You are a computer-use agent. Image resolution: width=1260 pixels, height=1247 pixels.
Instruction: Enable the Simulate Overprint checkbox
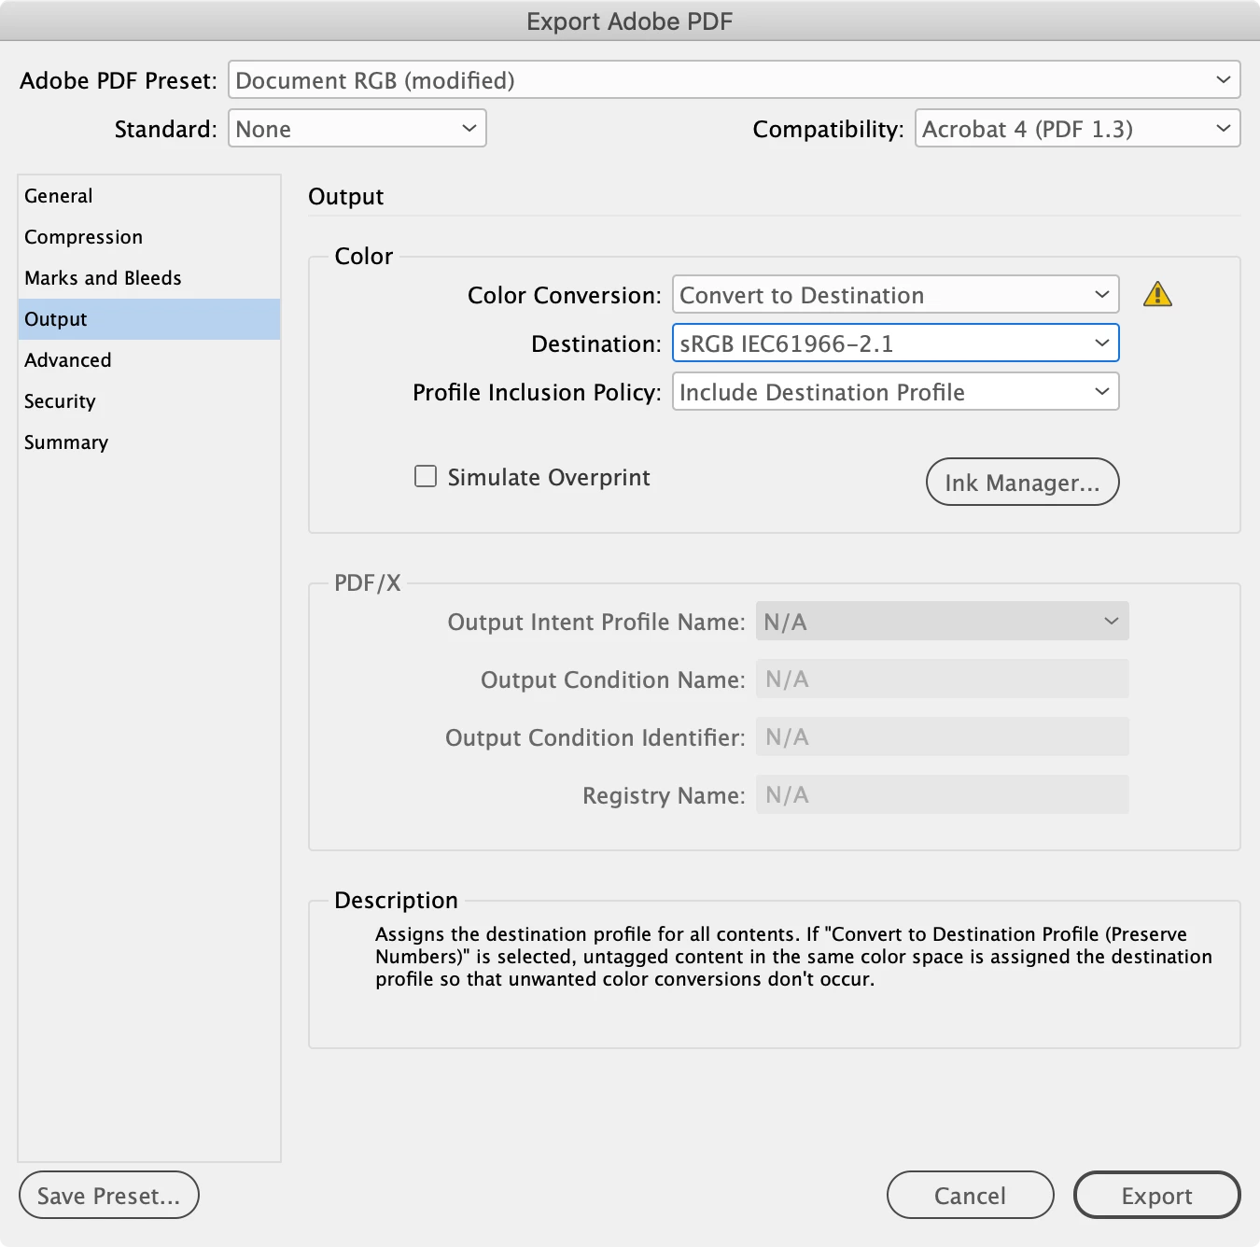[426, 477]
